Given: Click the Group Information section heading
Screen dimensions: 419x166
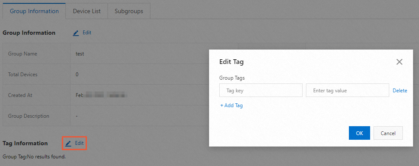Looking at the screenshot, I should pos(29,33).
